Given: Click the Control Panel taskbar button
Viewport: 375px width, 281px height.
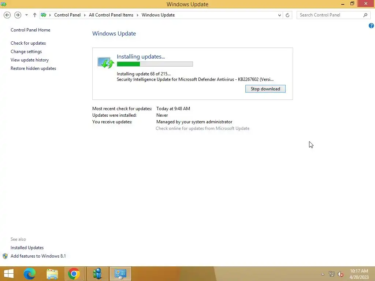Looking at the screenshot, I should coord(120,274).
